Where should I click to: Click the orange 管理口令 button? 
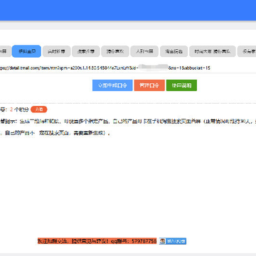[x=149, y=85]
